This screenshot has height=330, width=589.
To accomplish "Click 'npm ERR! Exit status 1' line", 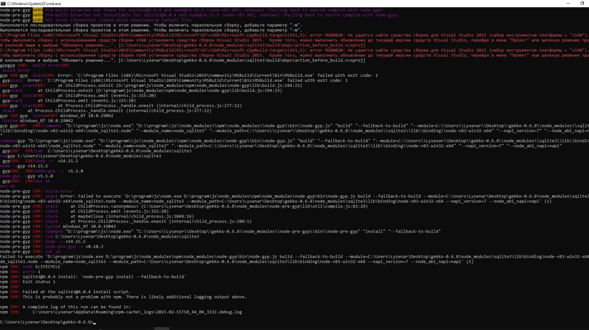I will tap(28, 282).
